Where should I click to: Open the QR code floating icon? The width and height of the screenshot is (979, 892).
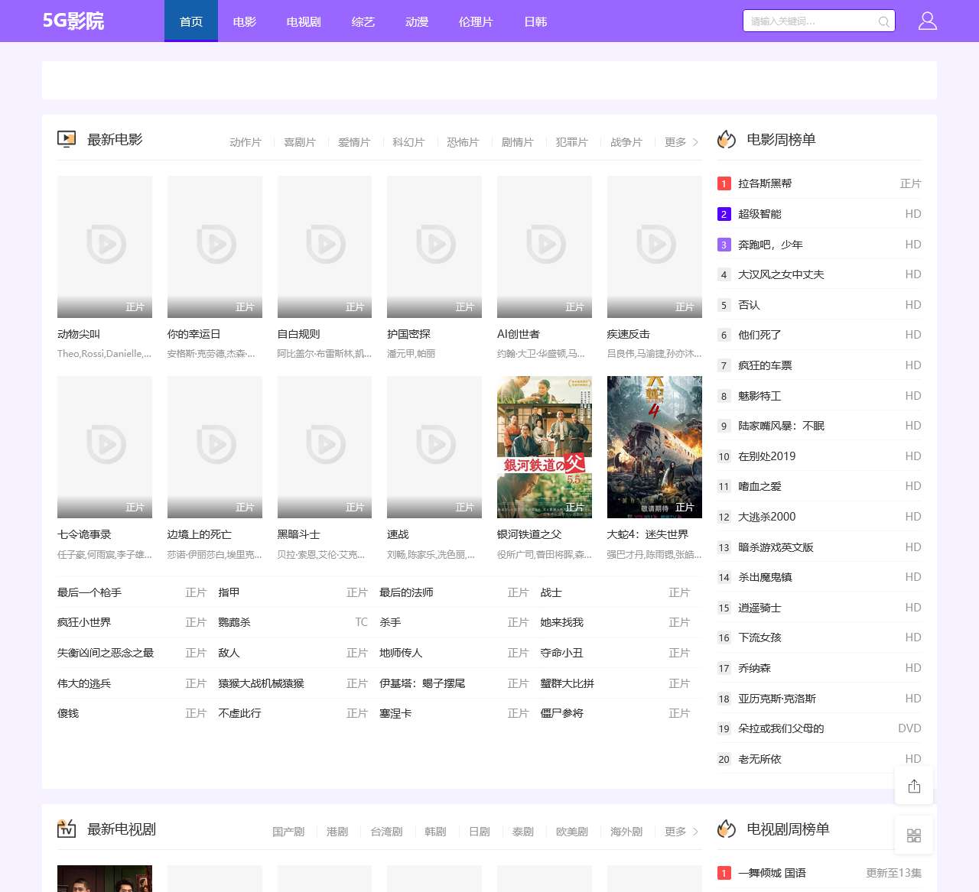[x=914, y=835]
